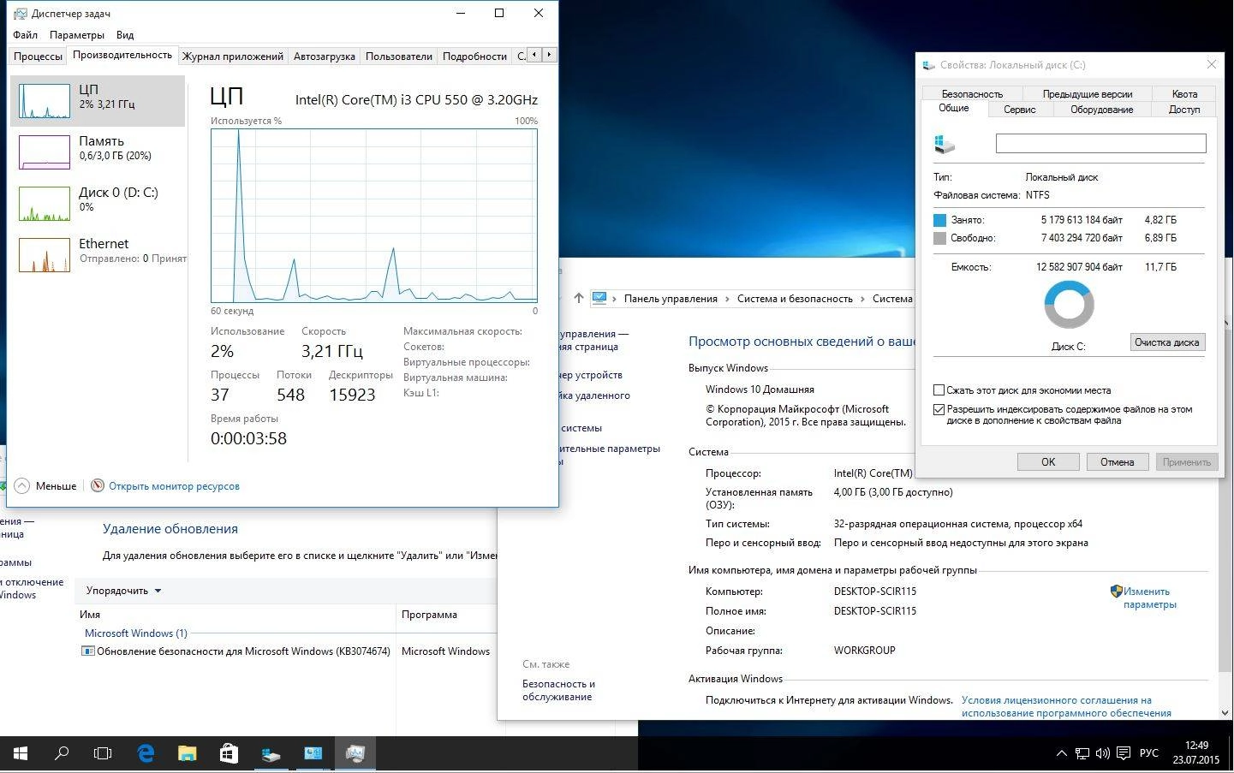
Task: Click the up arrow in System window
Action: [579, 299]
